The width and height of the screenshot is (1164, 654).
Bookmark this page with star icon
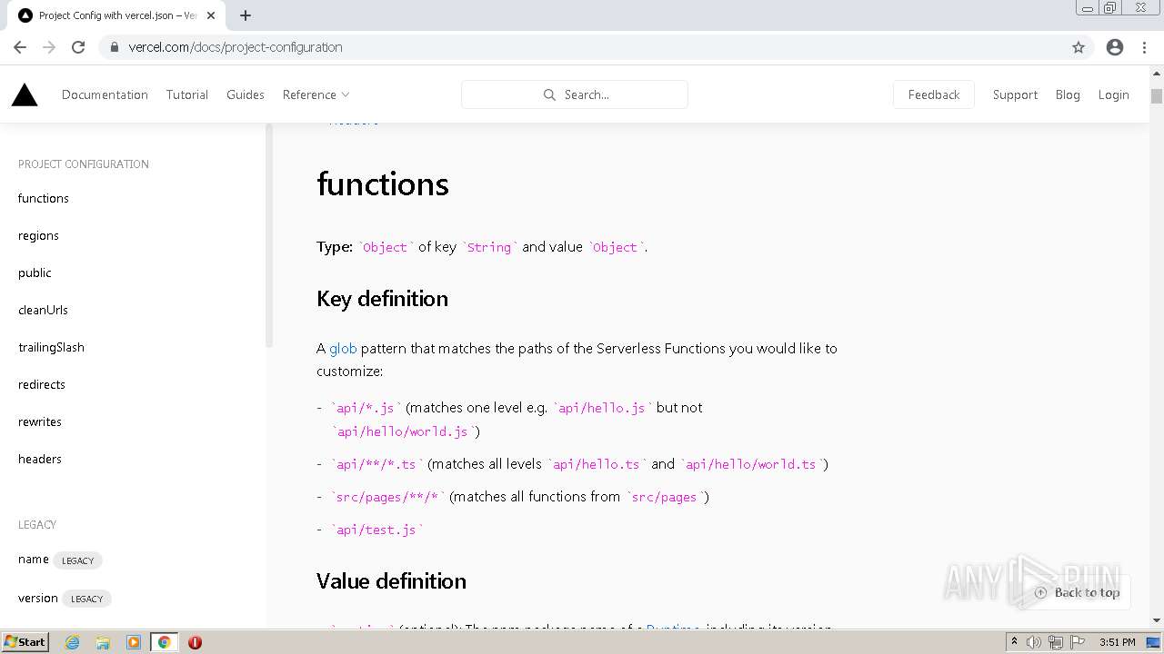click(x=1079, y=47)
